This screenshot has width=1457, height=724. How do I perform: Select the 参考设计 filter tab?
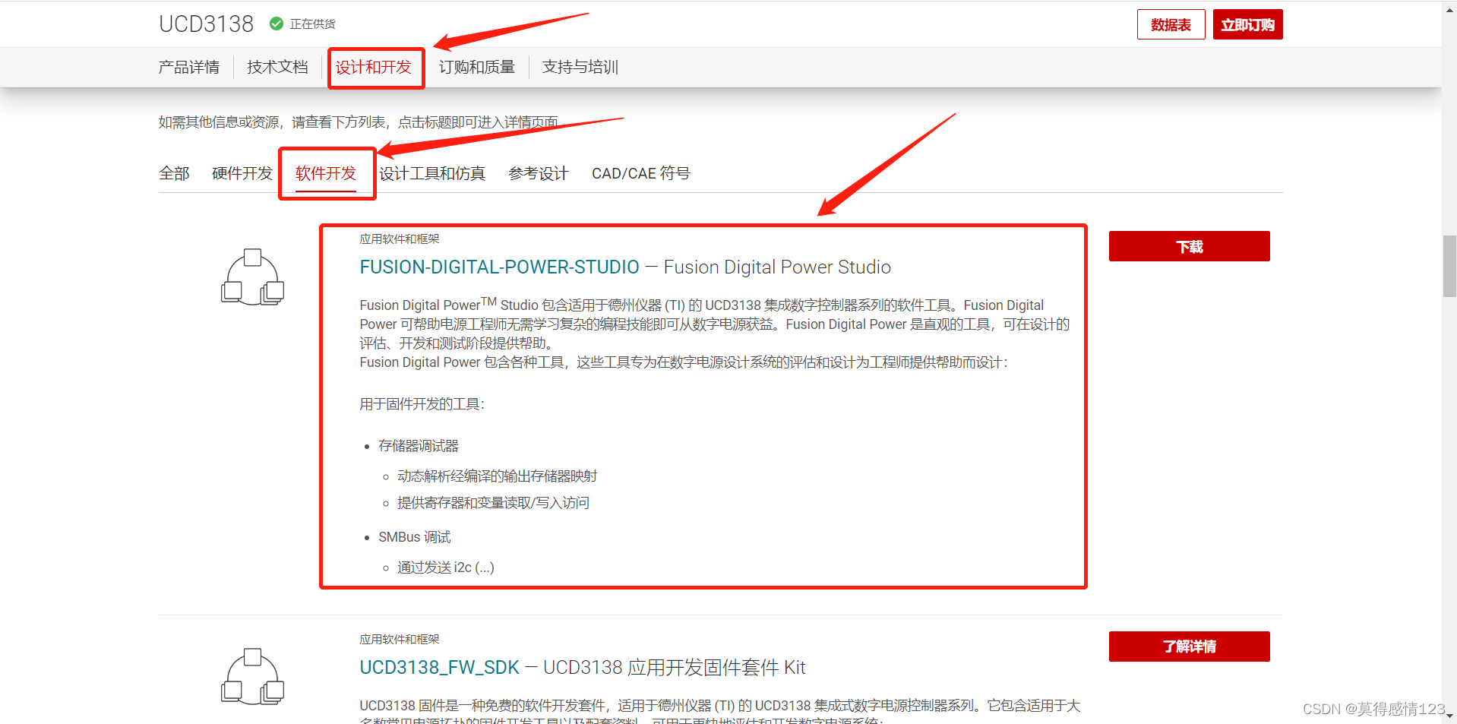(x=539, y=173)
